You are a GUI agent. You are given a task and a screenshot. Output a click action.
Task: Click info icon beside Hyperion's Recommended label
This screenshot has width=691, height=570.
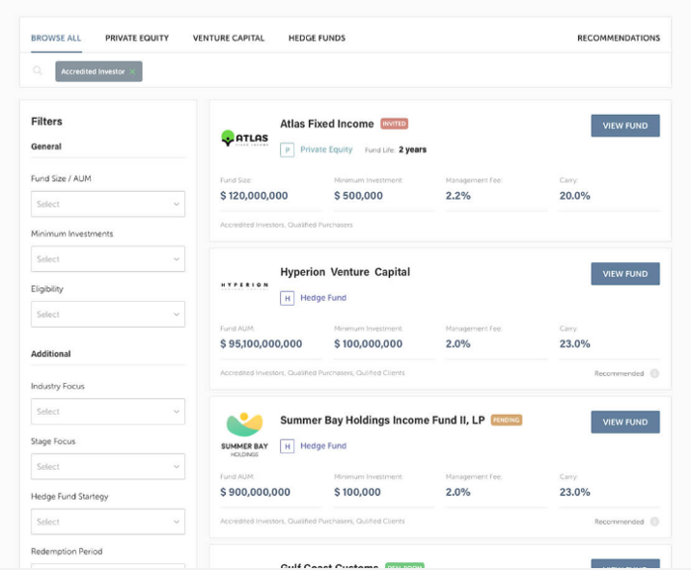tap(654, 373)
